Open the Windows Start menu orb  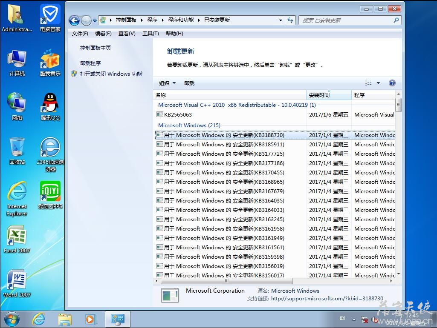pyautogui.click(x=12, y=319)
